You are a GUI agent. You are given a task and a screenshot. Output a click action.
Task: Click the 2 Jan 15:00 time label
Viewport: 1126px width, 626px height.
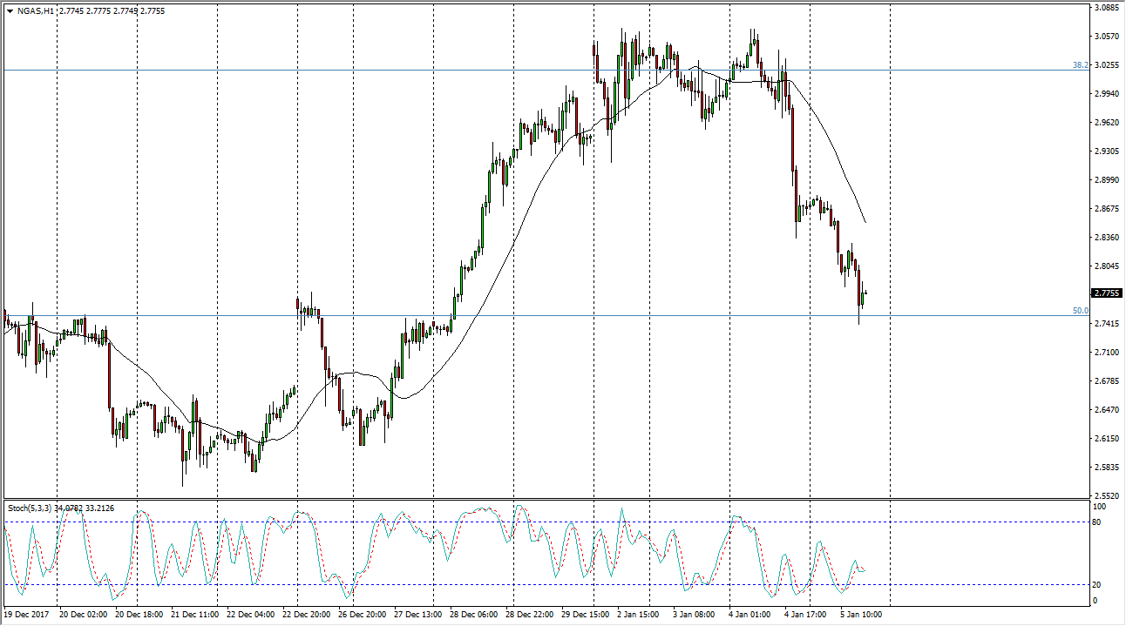(640, 615)
